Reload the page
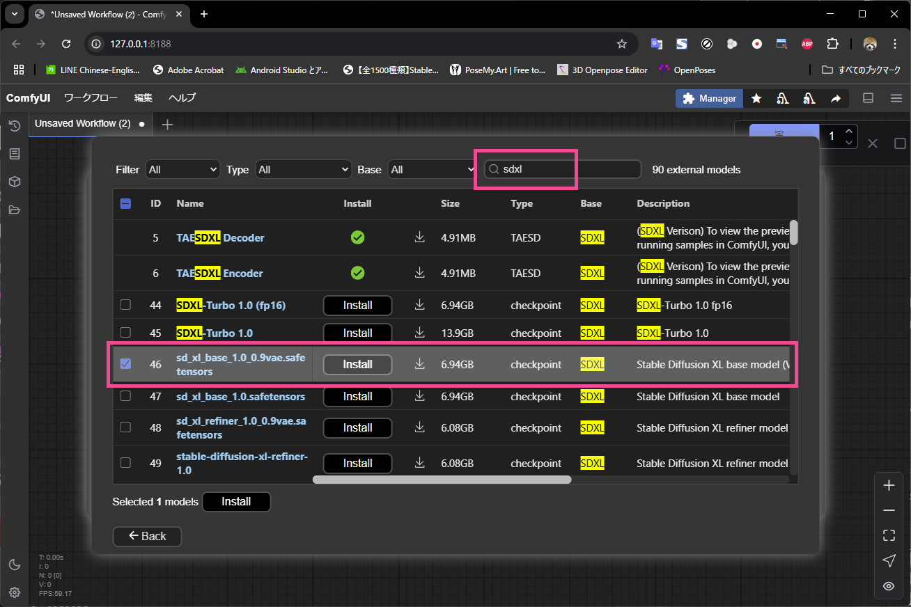 click(x=66, y=44)
